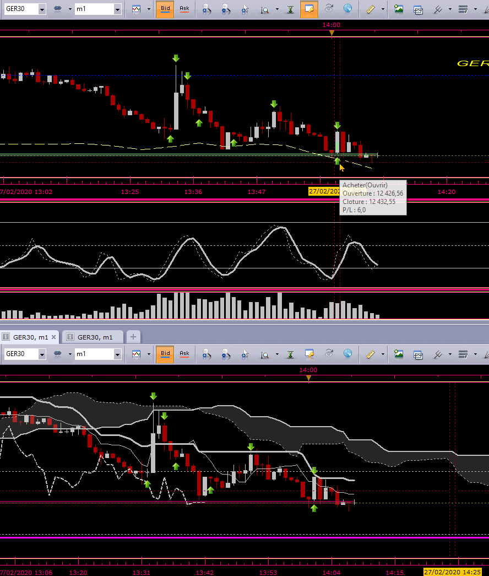Click zoom-to-range magnifier icon in lower toolbar
Image resolution: width=489 pixels, height=576 pixels.
pyautogui.click(x=264, y=354)
